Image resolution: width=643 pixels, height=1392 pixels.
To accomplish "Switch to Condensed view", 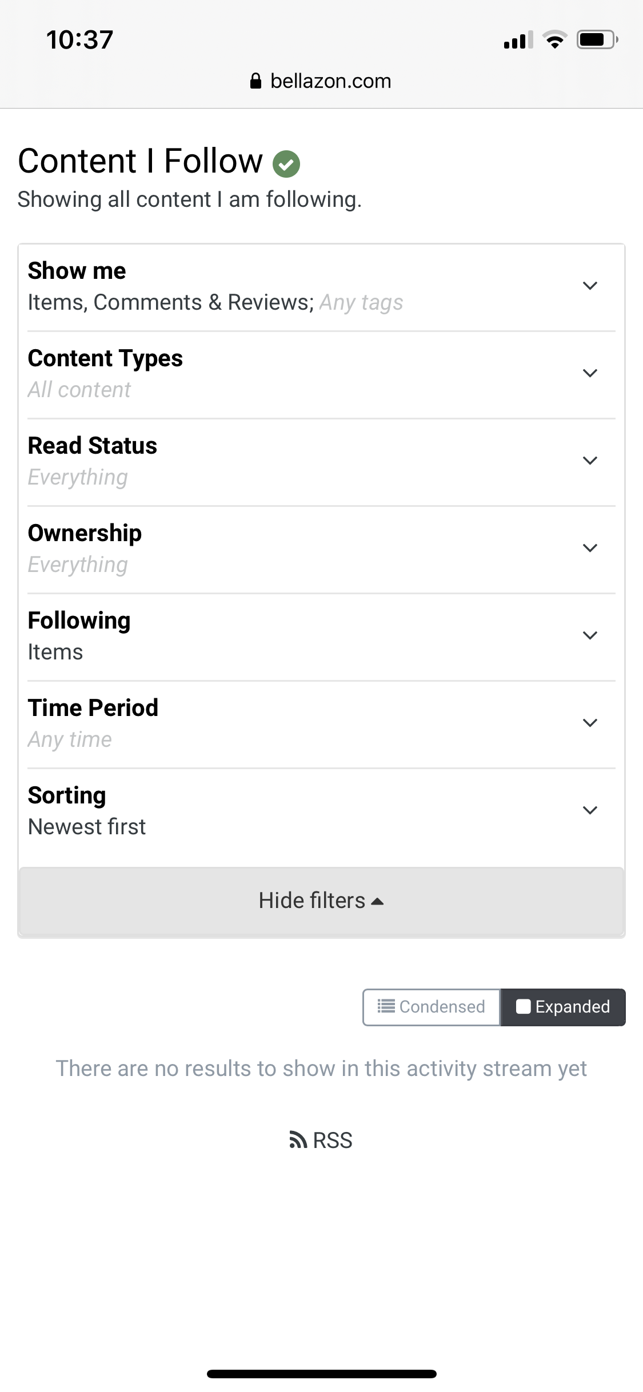I will (x=432, y=1007).
